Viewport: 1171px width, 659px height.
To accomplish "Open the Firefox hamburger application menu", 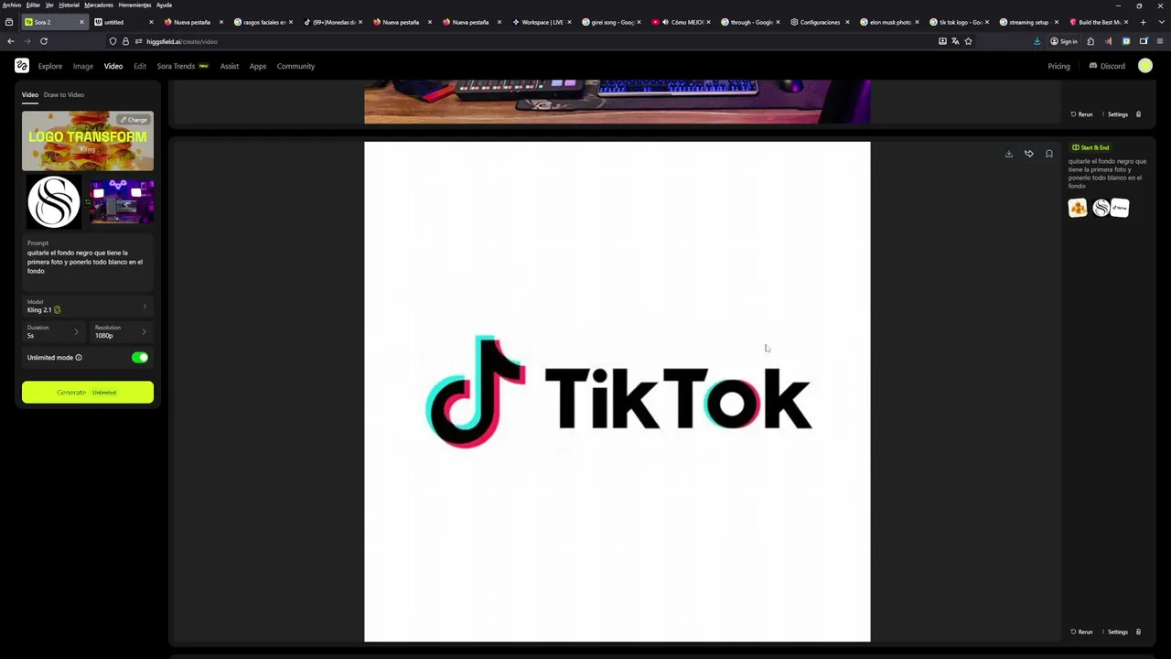I will click(1161, 41).
